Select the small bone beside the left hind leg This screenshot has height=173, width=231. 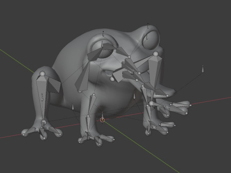click(x=42, y=97)
